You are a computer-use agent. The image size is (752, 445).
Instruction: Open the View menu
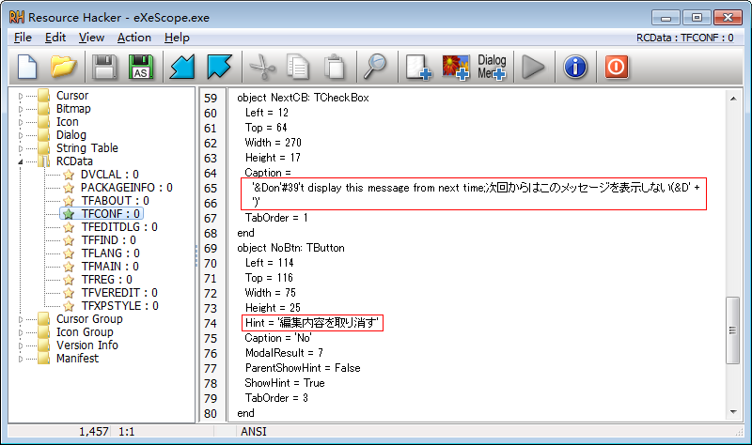pos(91,38)
